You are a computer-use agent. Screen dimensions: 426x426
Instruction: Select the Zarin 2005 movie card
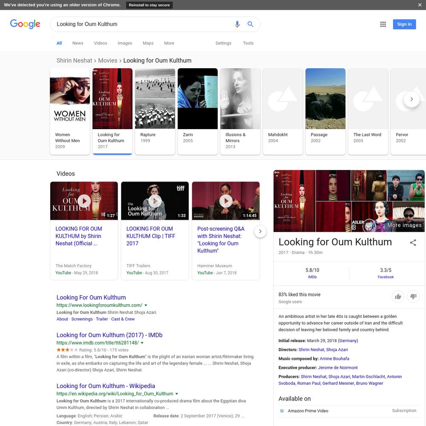point(198,111)
